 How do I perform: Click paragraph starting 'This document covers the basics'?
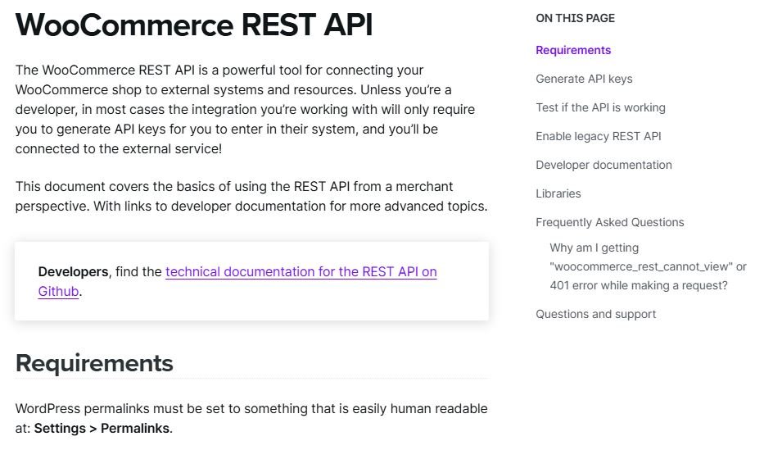(251, 197)
